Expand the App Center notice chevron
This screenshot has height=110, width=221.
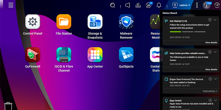215,100
